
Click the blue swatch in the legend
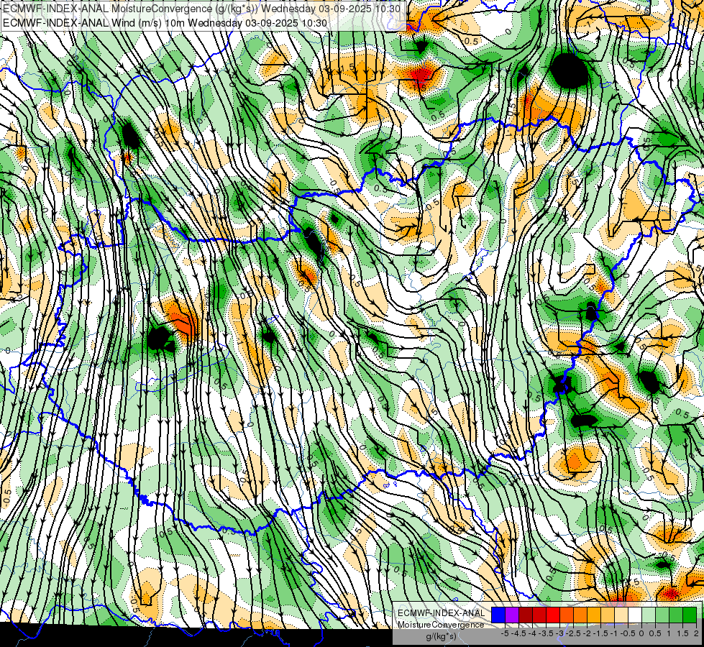[498, 615]
